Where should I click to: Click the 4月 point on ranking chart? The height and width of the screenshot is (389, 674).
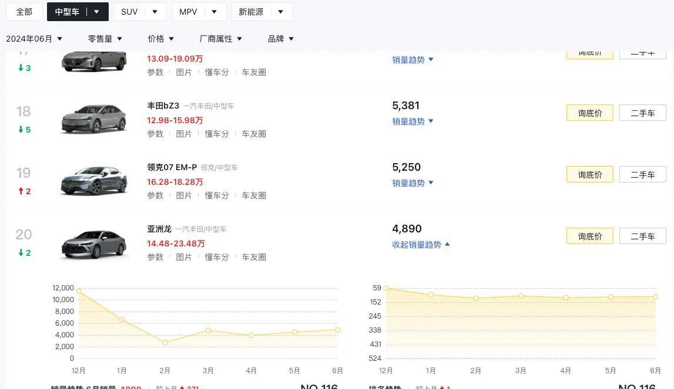(566, 297)
